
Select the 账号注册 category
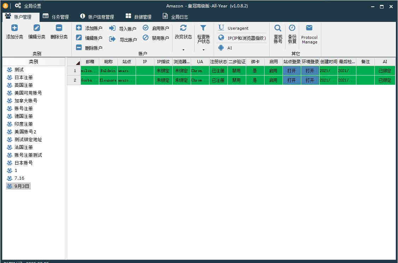(x=24, y=108)
